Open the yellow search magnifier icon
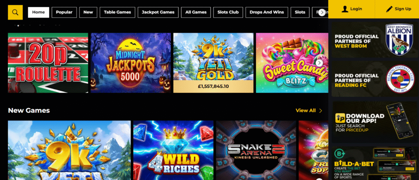This screenshot has width=419, height=180. coord(15,12)
